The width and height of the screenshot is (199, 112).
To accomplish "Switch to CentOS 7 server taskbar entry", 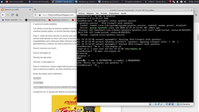I will [x=63, y=2].
